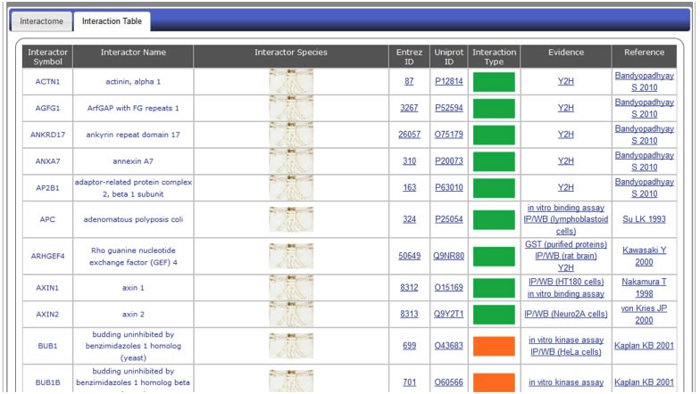Click the species image for ACTN1
Image resolution: width=700 pixels, height=394 pixels.
[x=291, y=82]
